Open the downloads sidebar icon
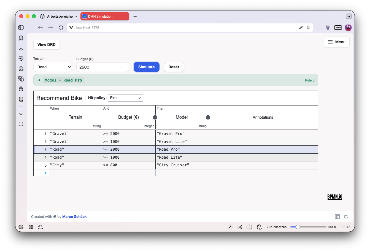 pyautogui.click(x=21, y=48)
